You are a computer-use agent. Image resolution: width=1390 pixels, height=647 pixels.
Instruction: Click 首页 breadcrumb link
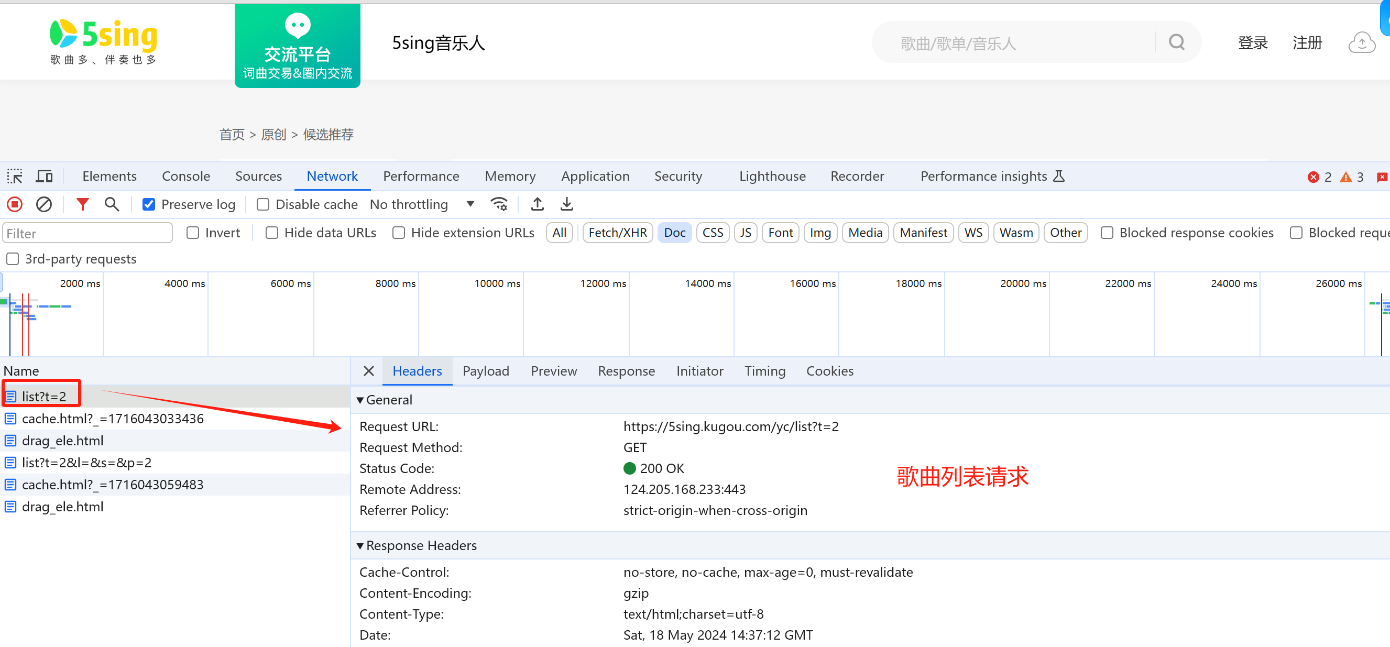[x=232, y=134]
